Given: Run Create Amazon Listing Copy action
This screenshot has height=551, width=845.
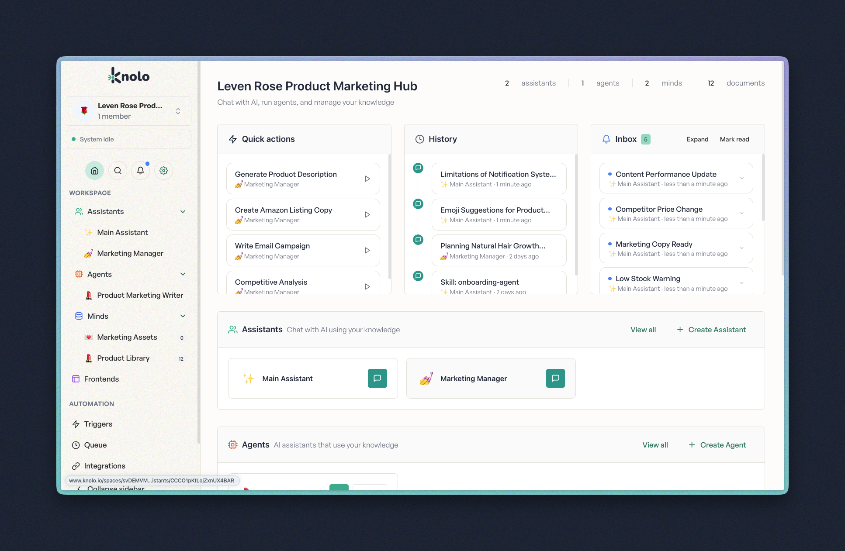Looking at the screenshot, I should [367, 214].
